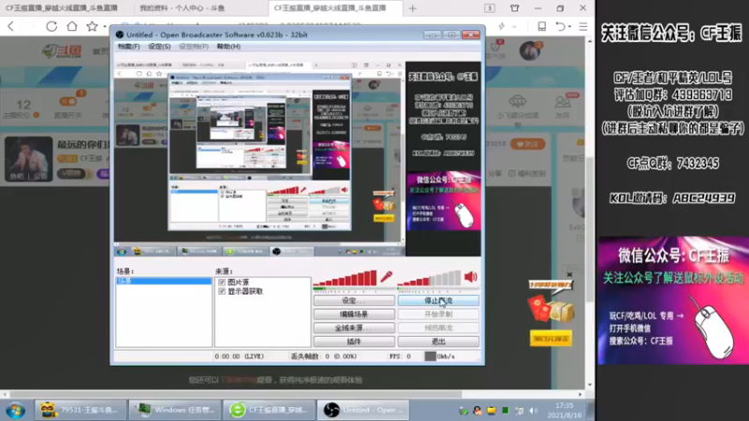Click the streamer avatar thumbnail
This screenshot has height=421, width=749.
click(x=29, y=159)
